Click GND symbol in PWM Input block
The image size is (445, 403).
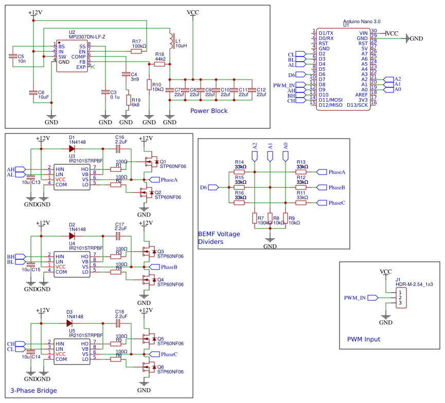point(386,319)
